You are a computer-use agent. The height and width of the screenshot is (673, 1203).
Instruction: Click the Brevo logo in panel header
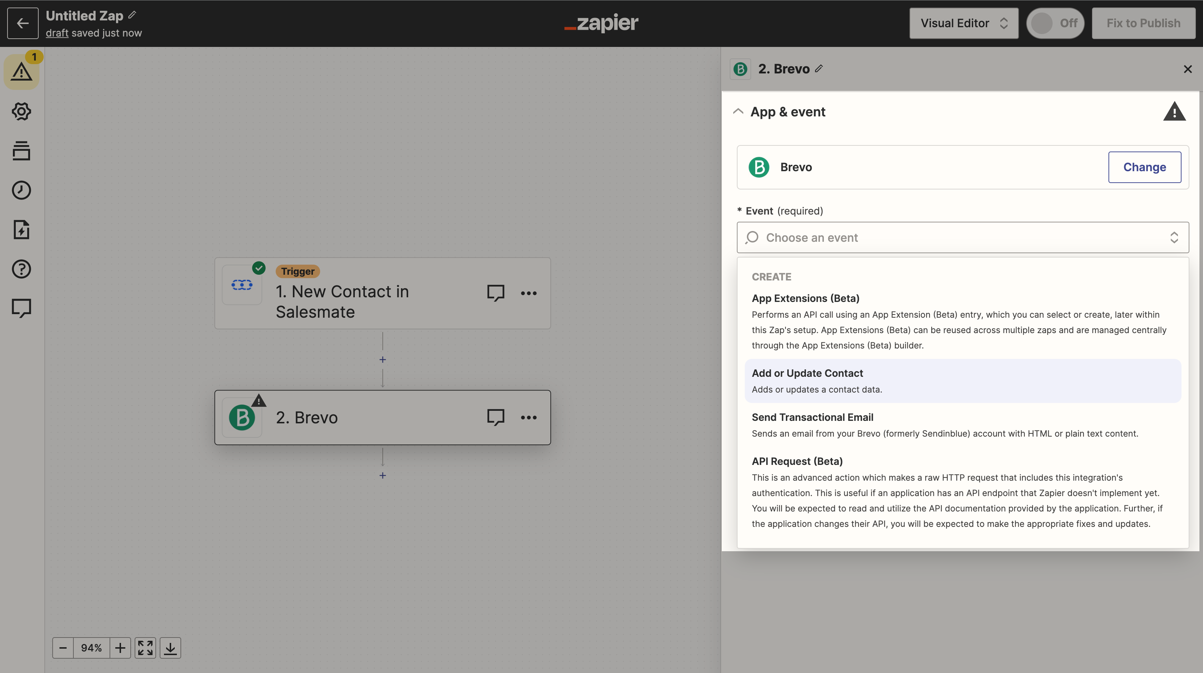[740, 69]
